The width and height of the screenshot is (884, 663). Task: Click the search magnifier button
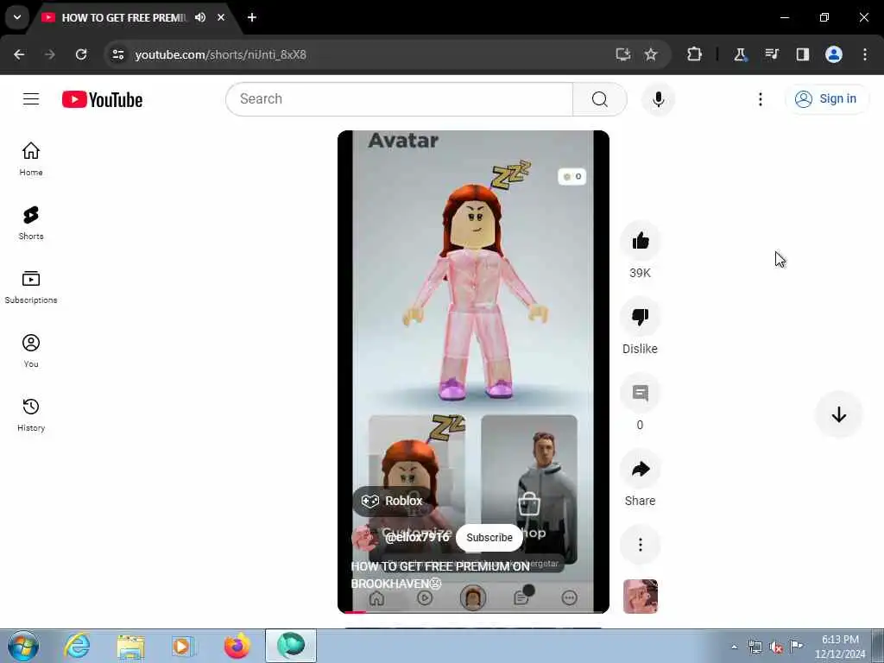click(x=599, y=99)
